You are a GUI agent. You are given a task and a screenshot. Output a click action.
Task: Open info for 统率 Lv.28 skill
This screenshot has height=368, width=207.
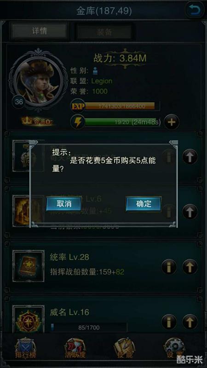coord(169,267)
